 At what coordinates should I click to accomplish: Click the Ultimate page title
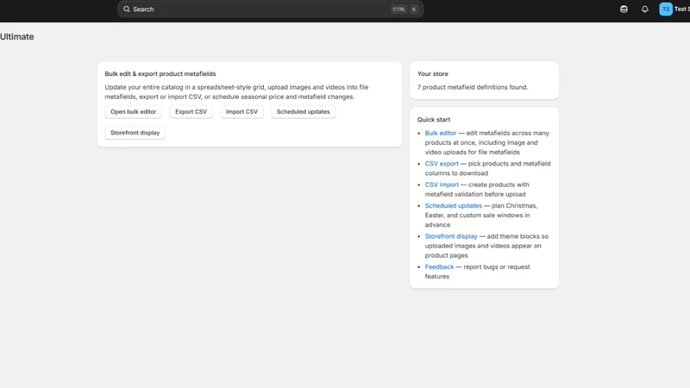16,37
